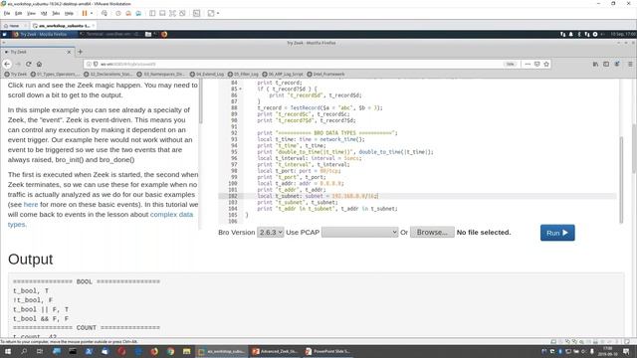The width and height of the screenshot is (637, 358).
Task: Click the Firefox back arrow button
Action: (7, 64)
